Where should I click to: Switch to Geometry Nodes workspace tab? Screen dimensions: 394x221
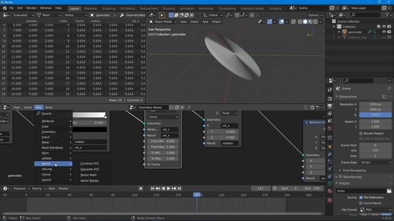252,9
